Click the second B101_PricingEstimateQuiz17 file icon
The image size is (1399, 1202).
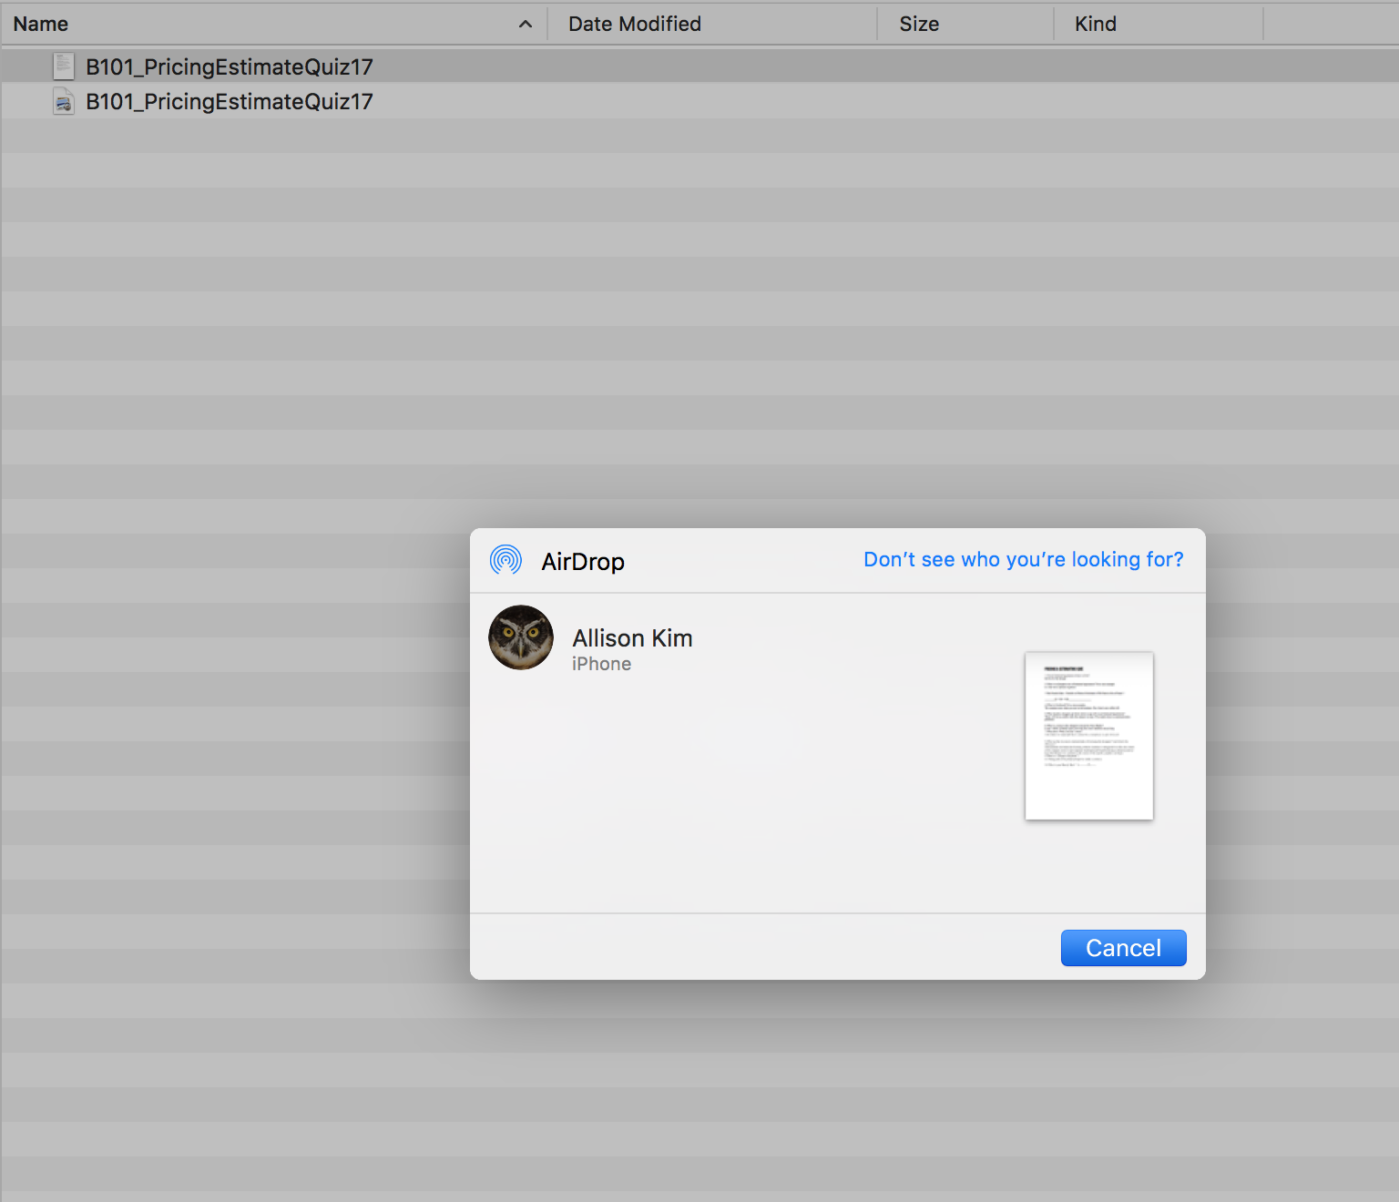[63, 101]
